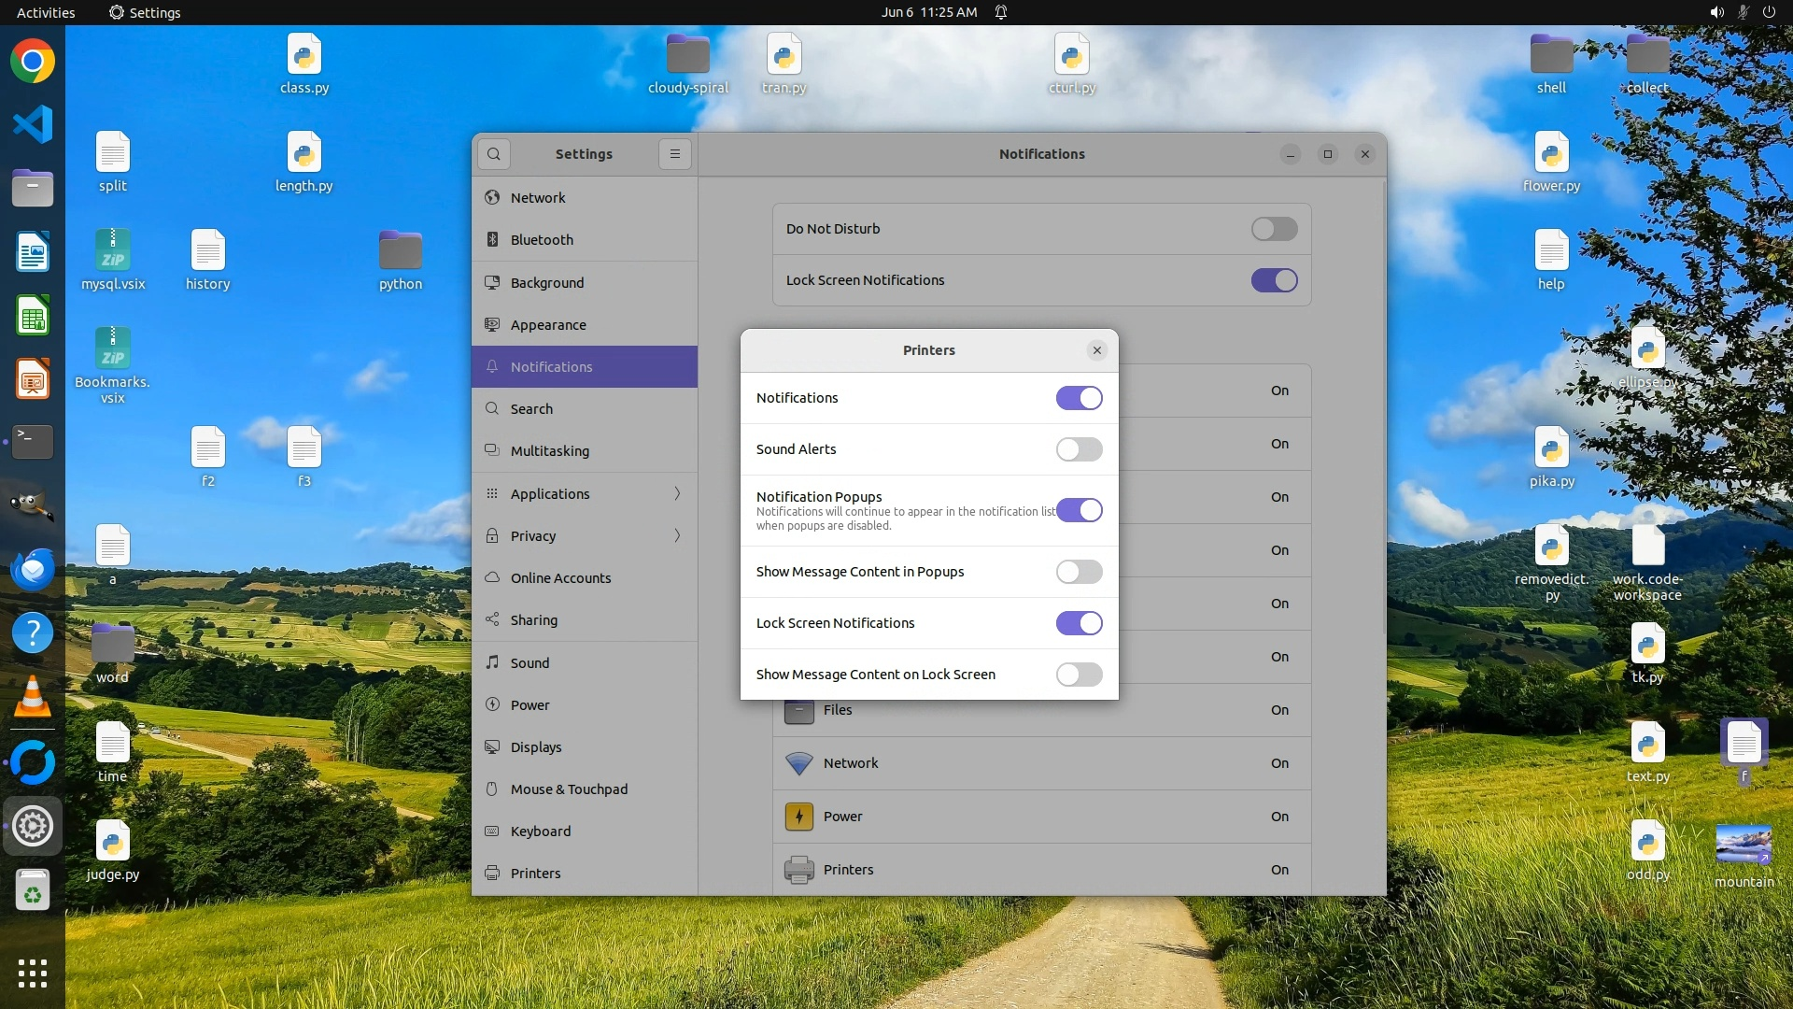Click the Bluetooth icon in sidebar

(492, 240)
